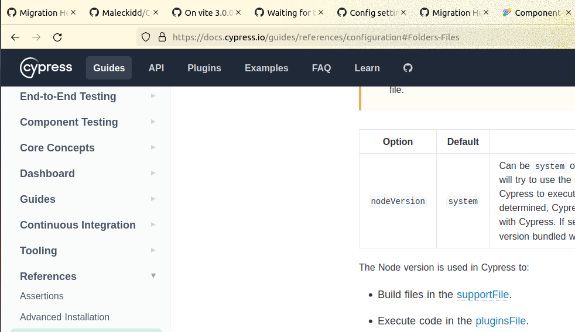Expand Dashboard arrow in sidebar
575x332 pixels.
point(153,173)
